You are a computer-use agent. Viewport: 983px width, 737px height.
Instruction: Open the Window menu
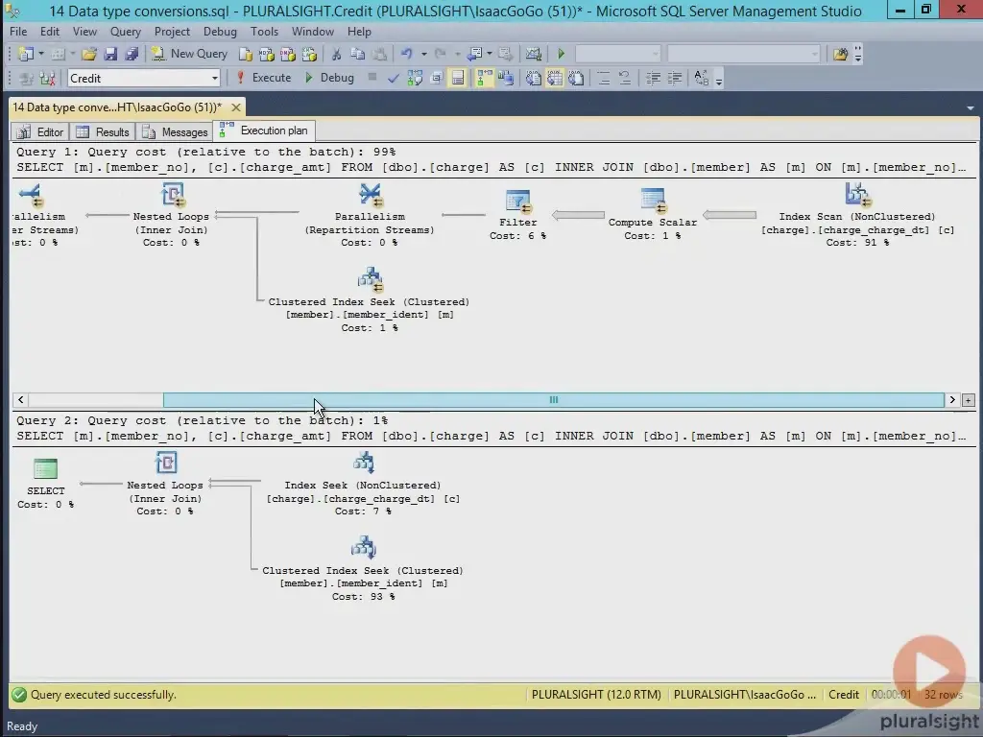pyautogui.click(x=312, y=32)
